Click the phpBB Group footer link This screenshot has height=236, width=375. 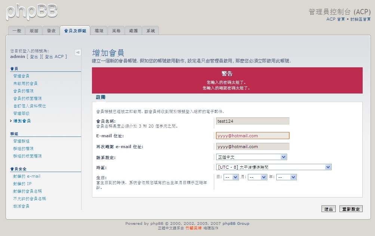pos(236,223)
